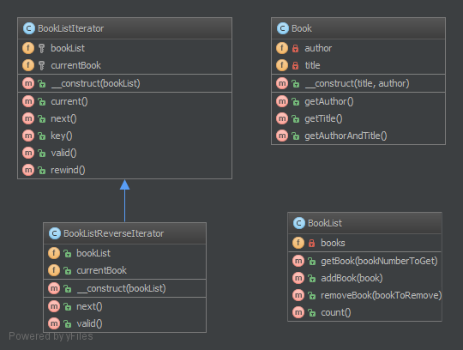
Task: Click method icon beside getAuthor()
Action: [282, 101]
